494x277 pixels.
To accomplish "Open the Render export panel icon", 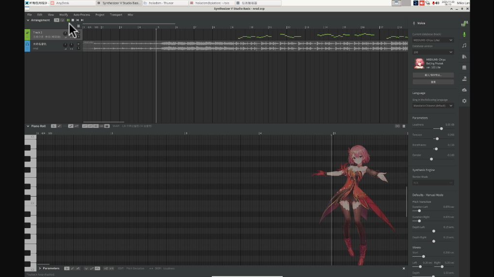I will 464,79.
